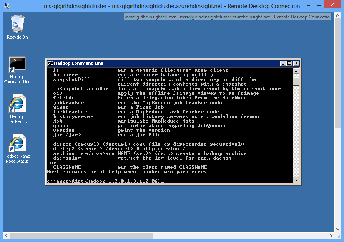Click the 'lsSnapshottableDir' command text
The width and height of the screenshot is (344, 242).
81,89
